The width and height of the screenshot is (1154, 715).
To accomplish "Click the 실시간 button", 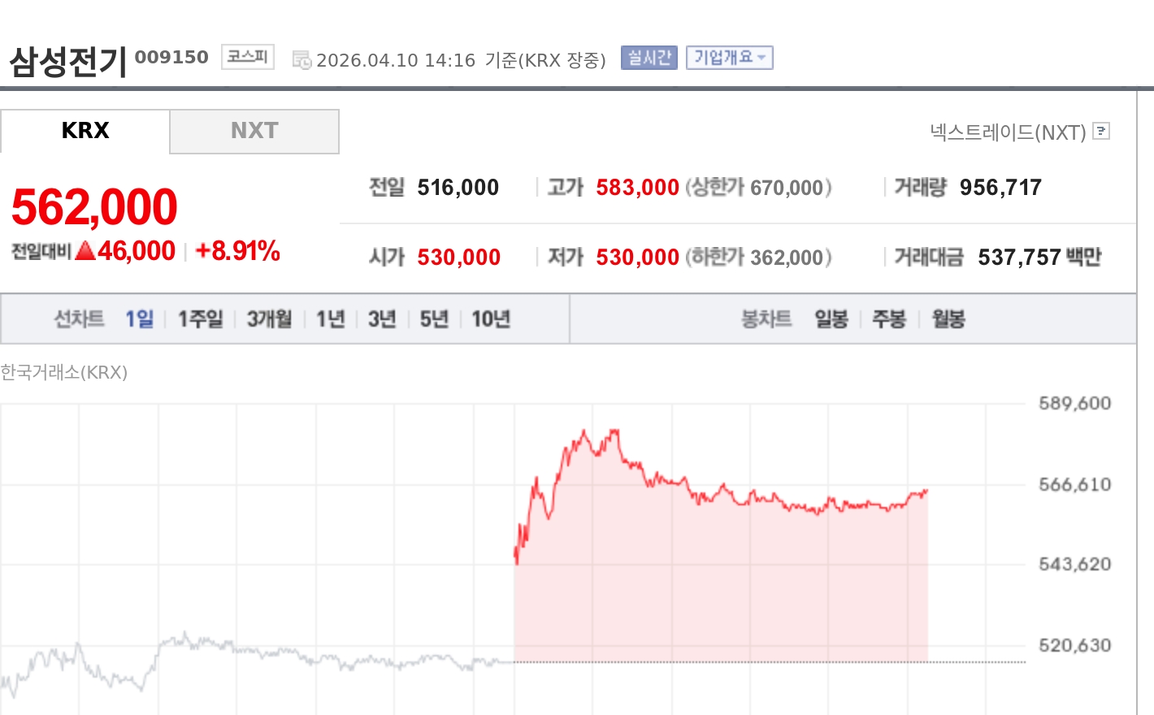I will (x=648, y=57).
